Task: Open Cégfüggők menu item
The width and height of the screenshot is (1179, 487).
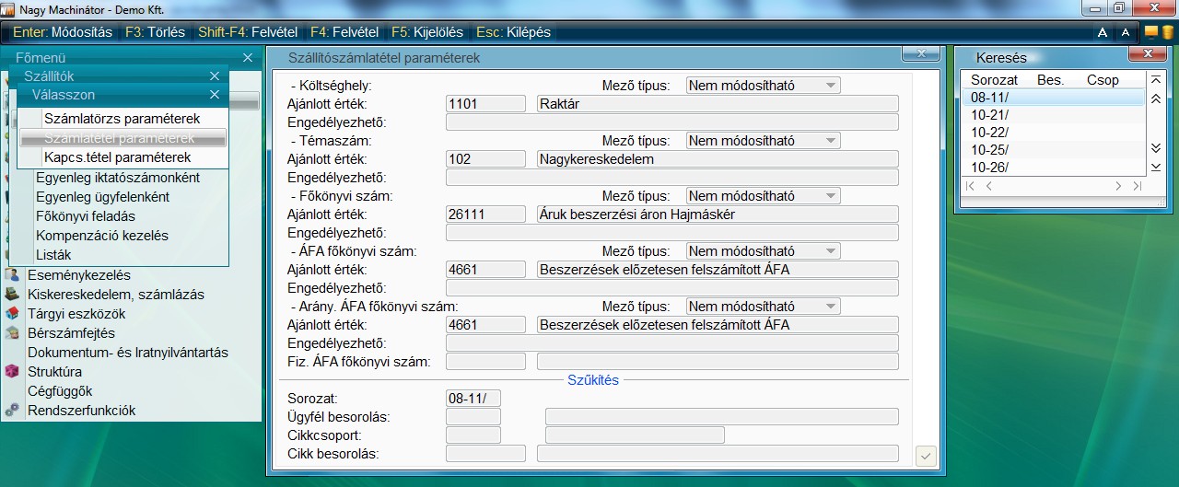Action: 60,391
